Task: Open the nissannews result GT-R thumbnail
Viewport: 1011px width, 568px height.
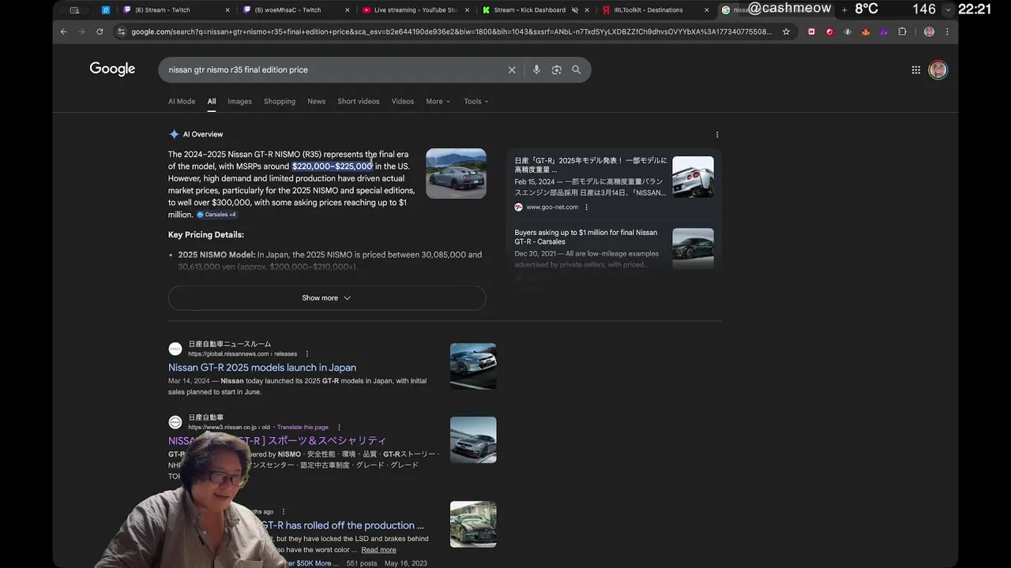Action: tap(473, 366)
